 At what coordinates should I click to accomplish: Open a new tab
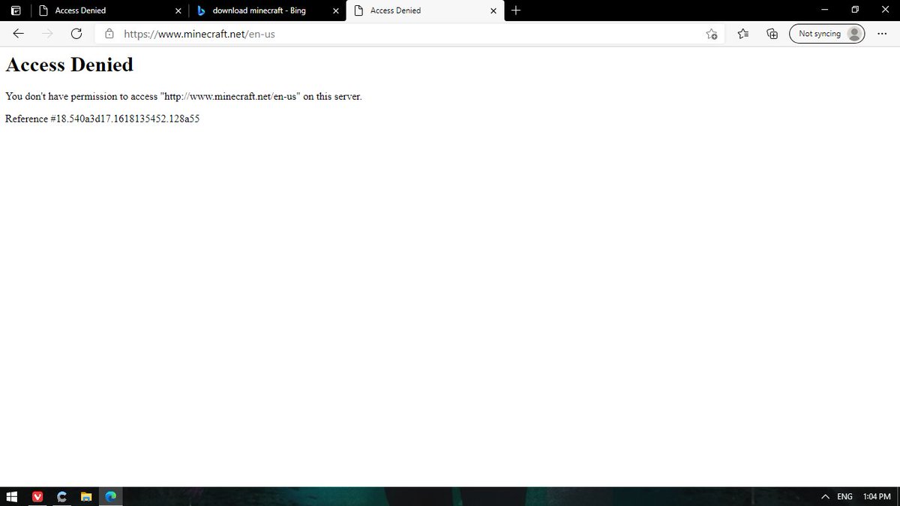click(516, 11)
